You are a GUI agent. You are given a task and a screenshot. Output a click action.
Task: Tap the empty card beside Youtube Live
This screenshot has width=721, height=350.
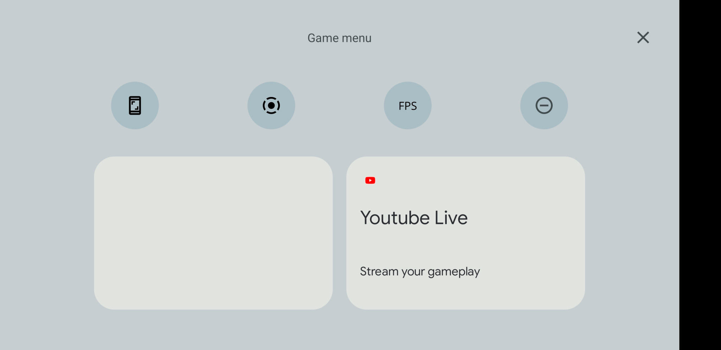click(213, 233)
